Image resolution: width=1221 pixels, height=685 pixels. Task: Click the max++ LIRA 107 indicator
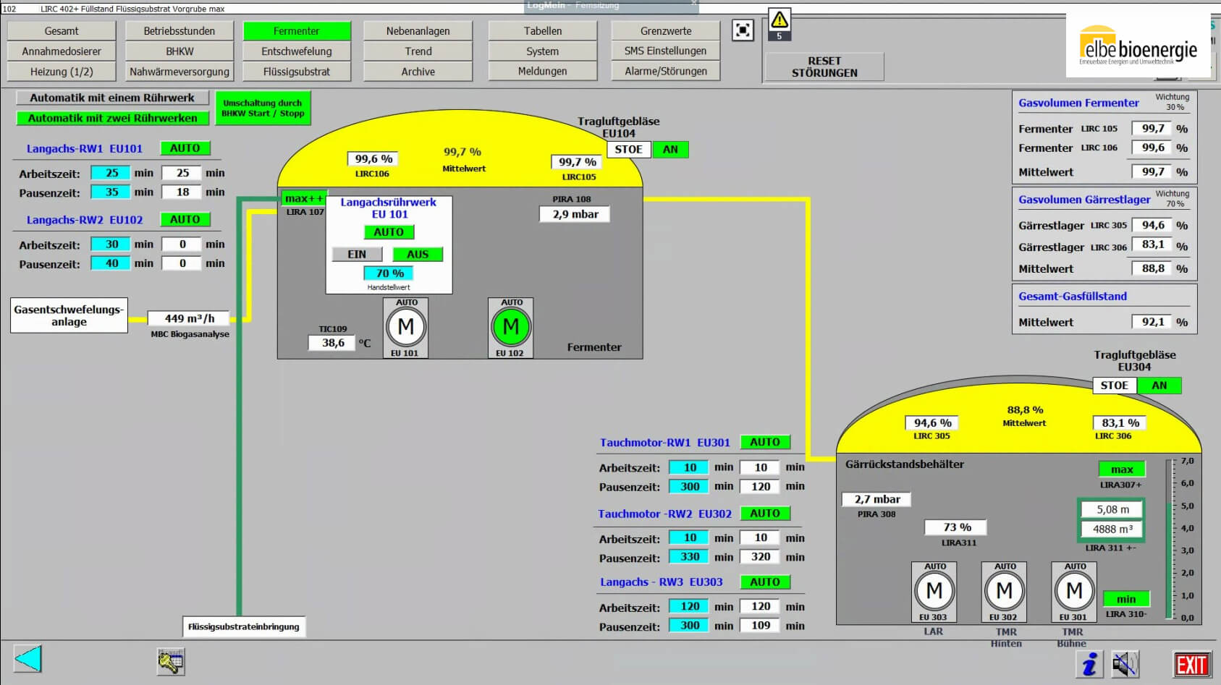(x=304, y=198)
